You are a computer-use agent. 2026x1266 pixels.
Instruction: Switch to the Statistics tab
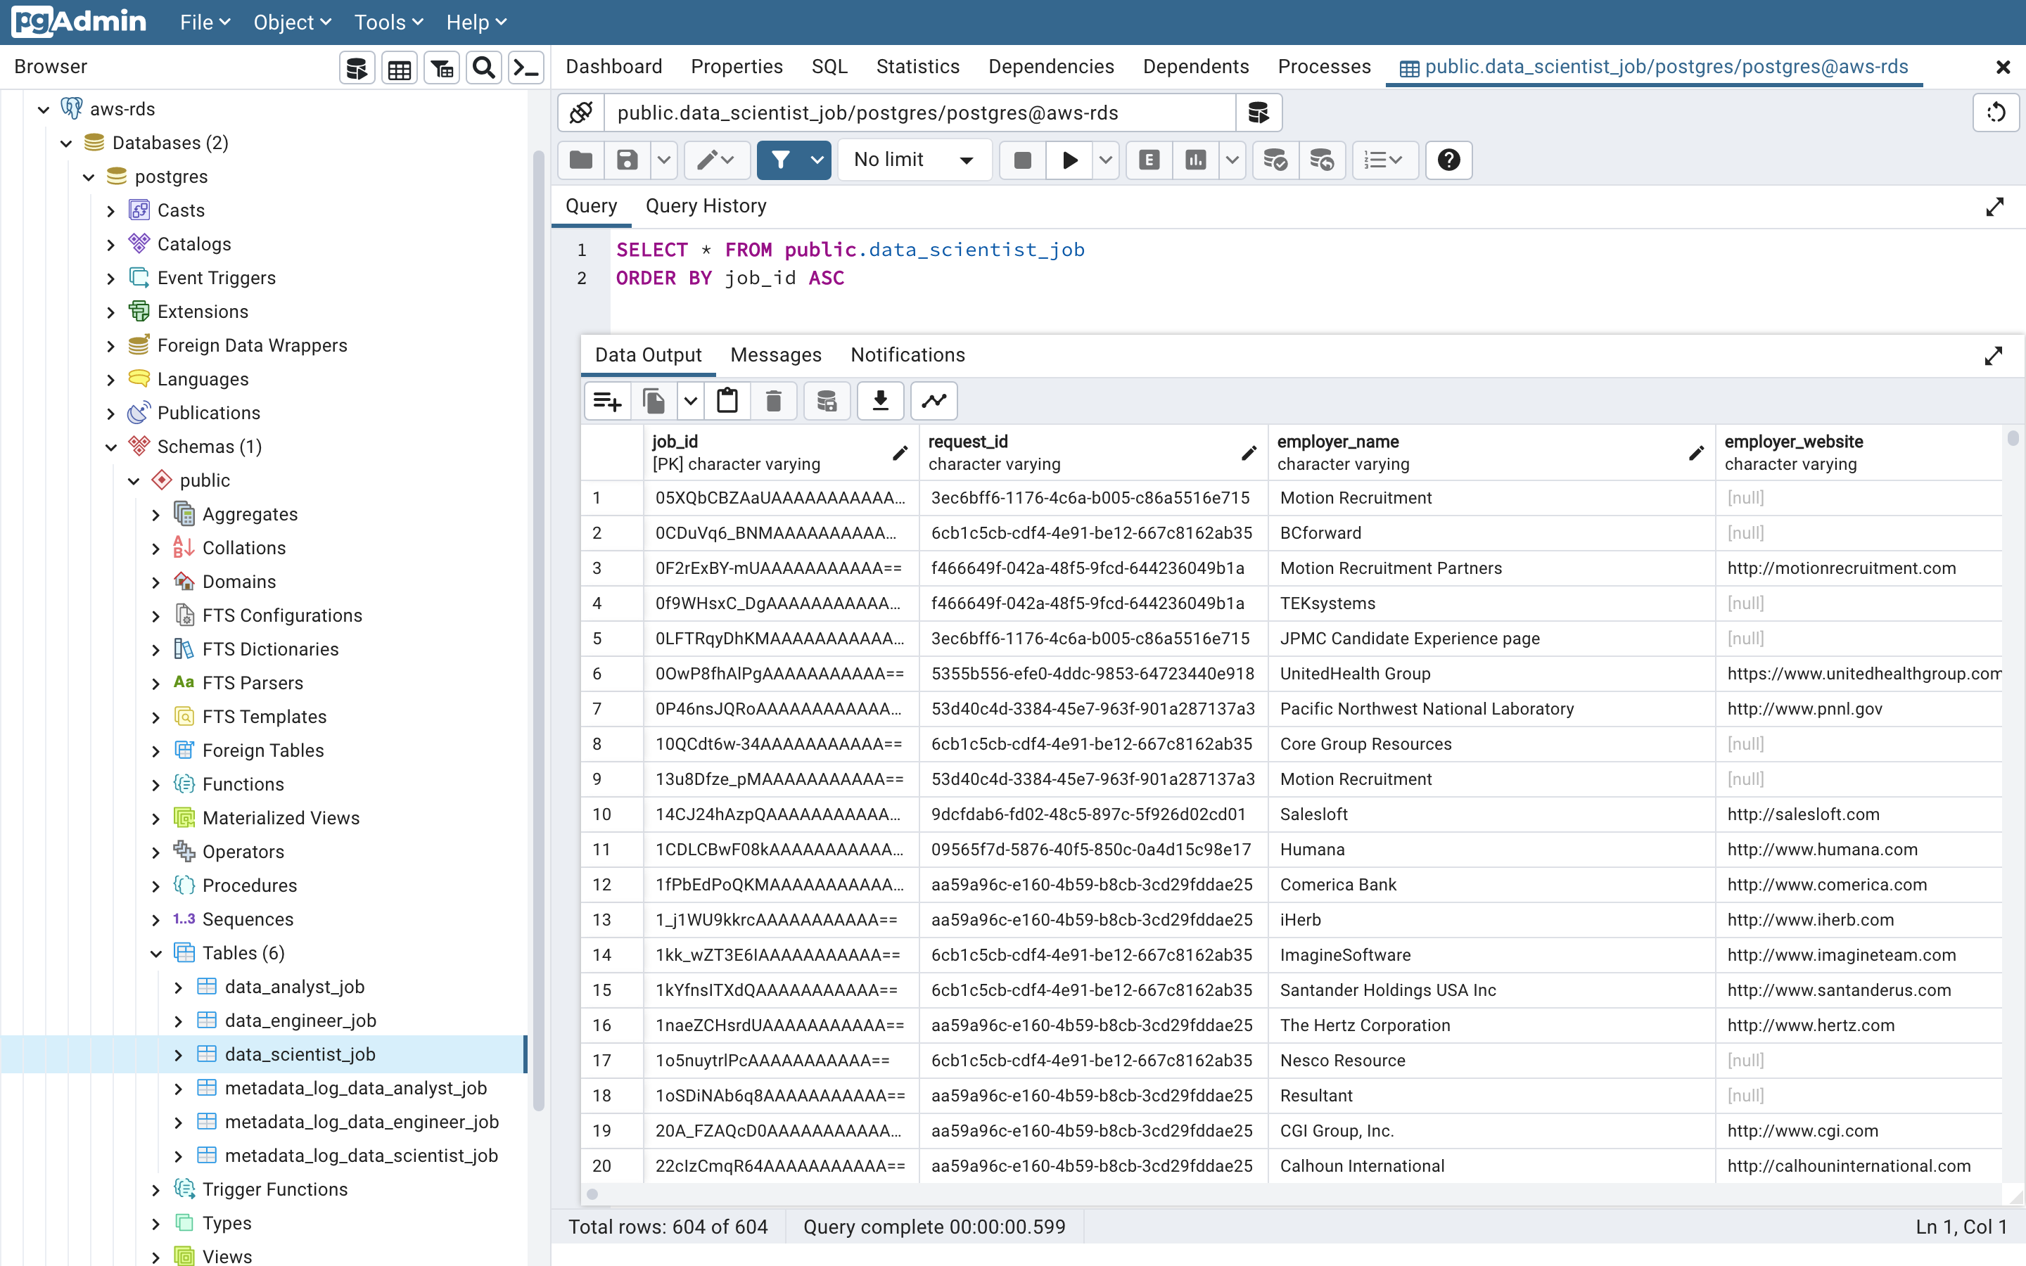(x=917, y=67)
